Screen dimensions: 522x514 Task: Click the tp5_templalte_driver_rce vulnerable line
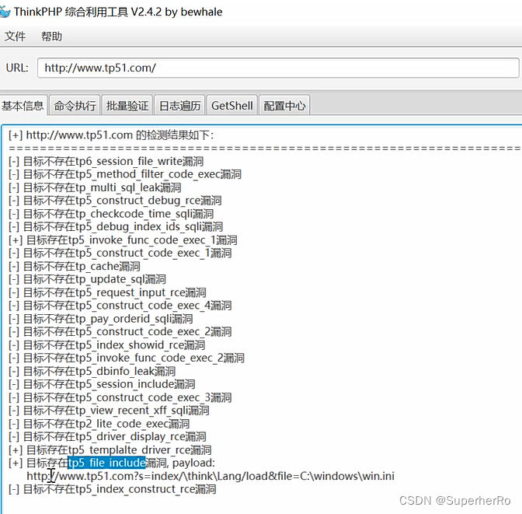pos(110,450)
